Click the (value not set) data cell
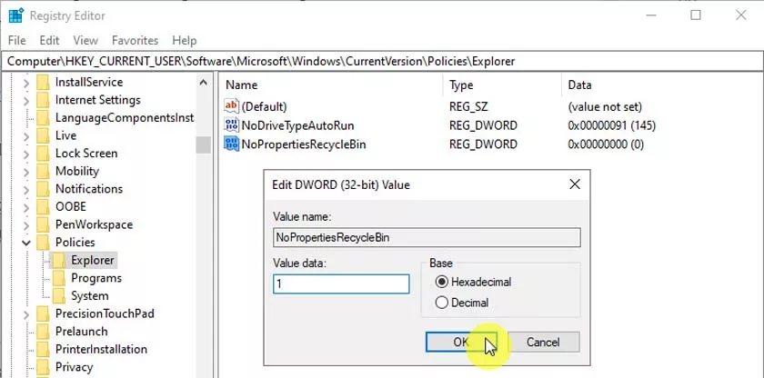The image size is (764, 378). [605, 106]
